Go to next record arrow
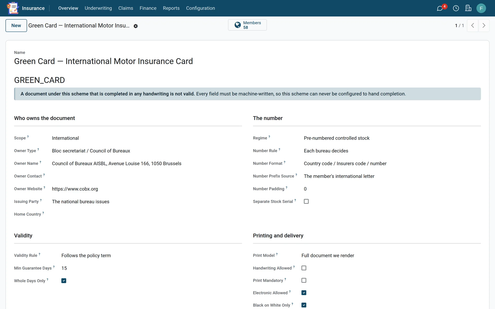The width and height of the screenshot is (495, 309). [x=484, y=25]
